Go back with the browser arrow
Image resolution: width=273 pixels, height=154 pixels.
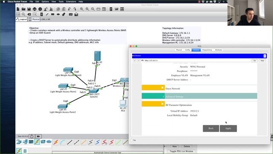tap(135, 61)
